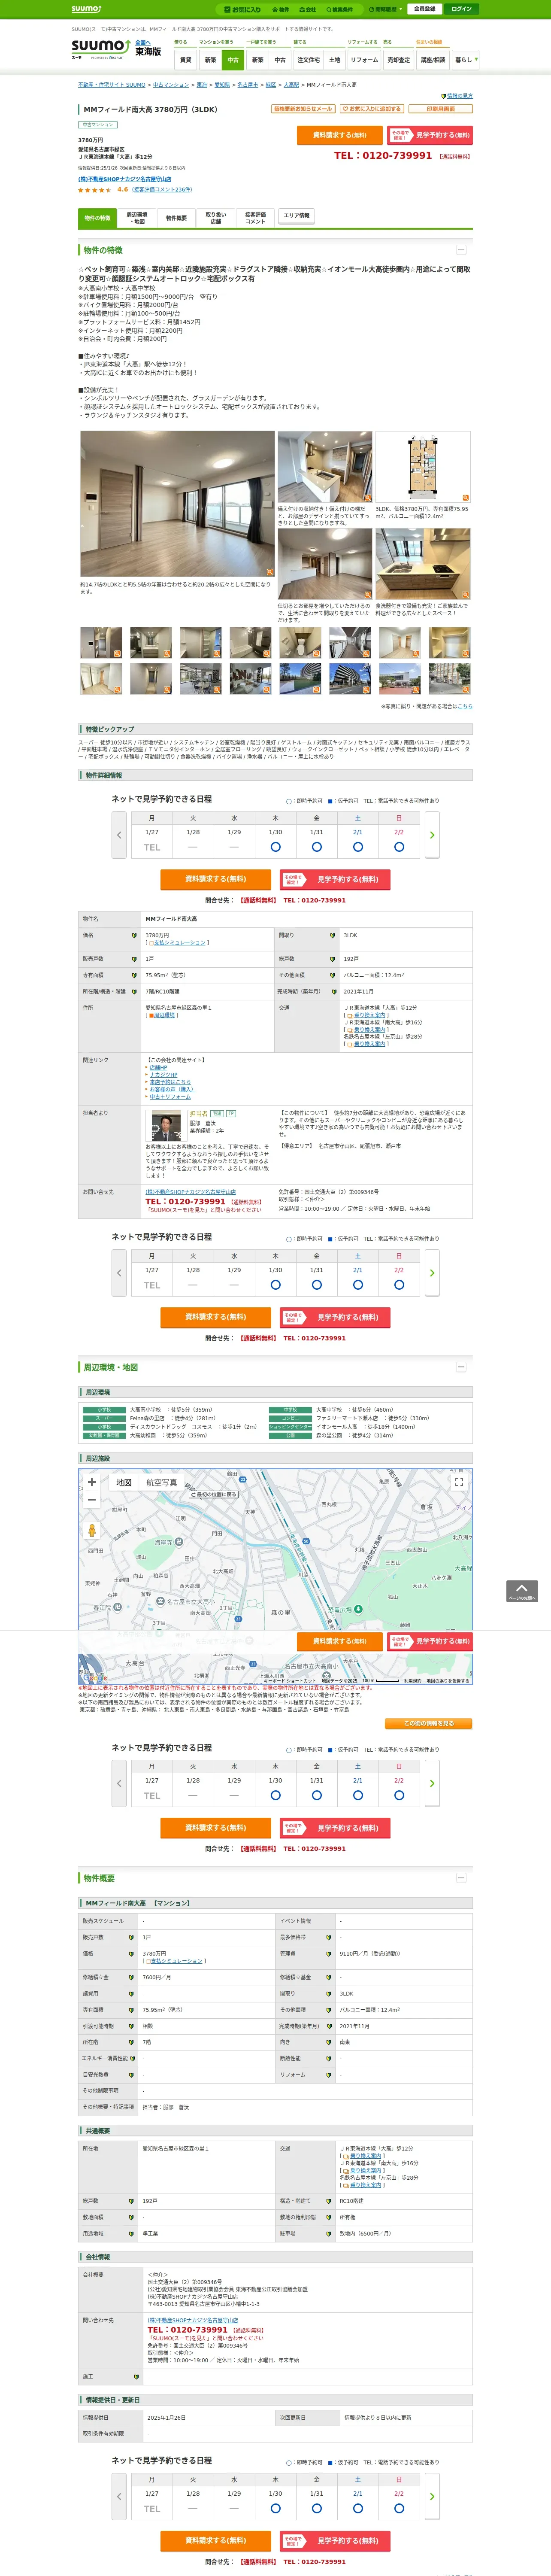Switch to the 取り扱い店舗 page tab

click(x=216, y=218)
